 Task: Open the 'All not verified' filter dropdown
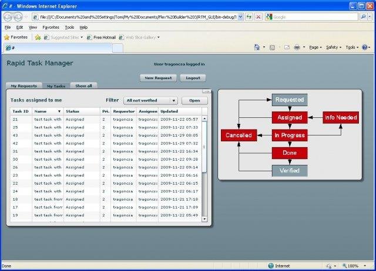tap(150, 100)
